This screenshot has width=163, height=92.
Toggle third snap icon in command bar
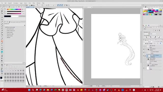pyautogui.click(x=62, y=5)
